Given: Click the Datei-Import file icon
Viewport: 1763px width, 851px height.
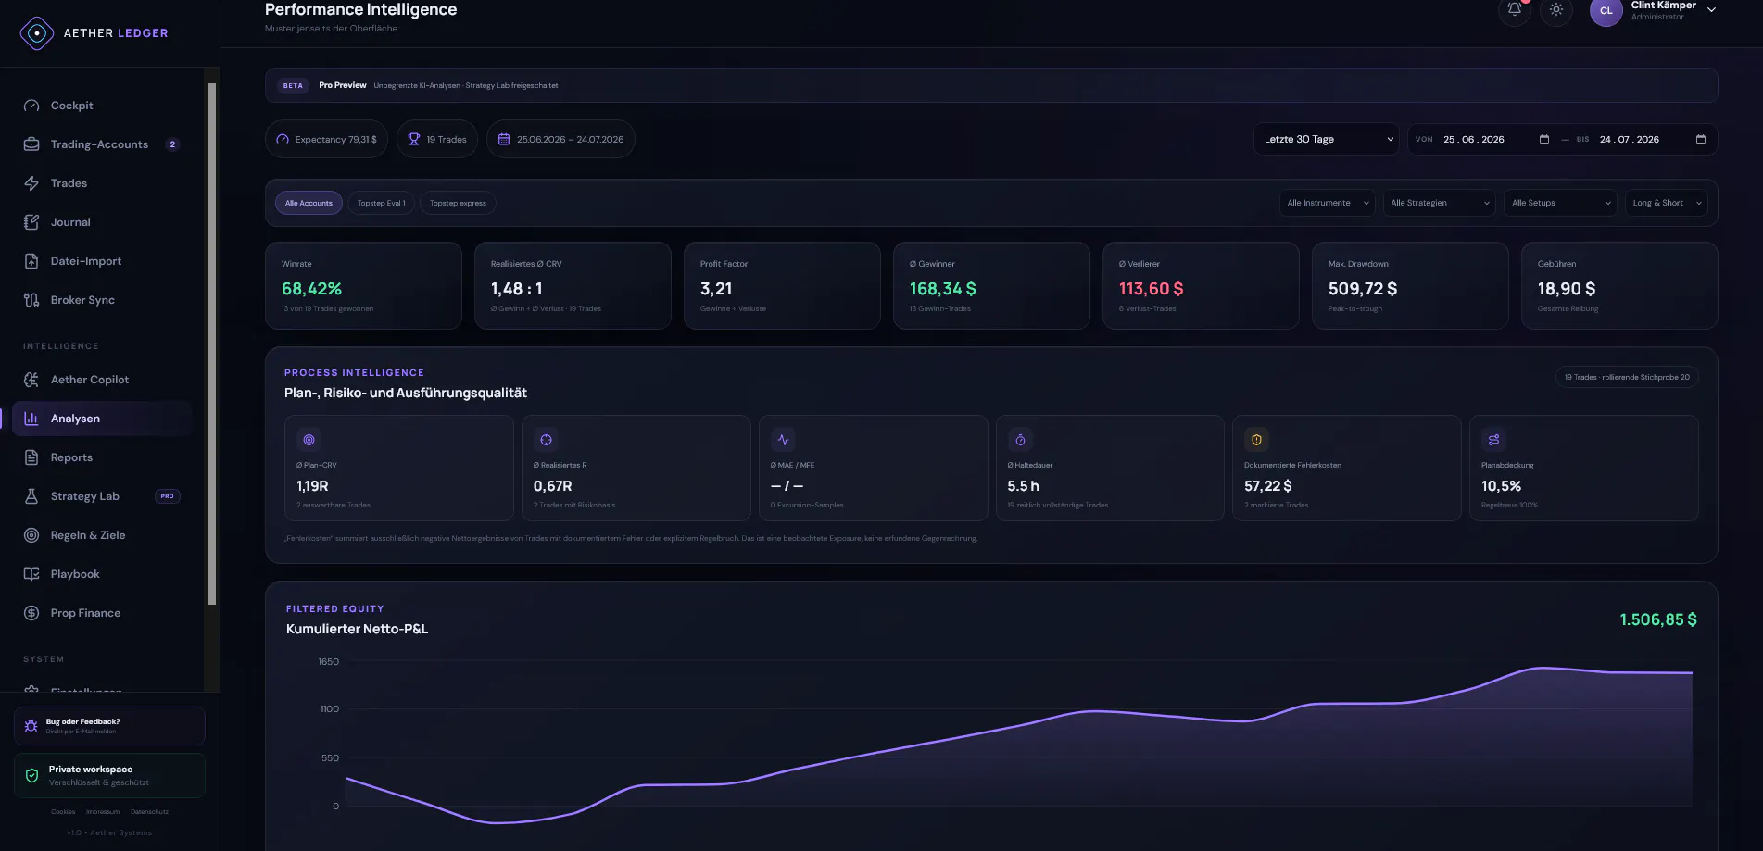Looking at the screenshot, I should coord(31,261).
